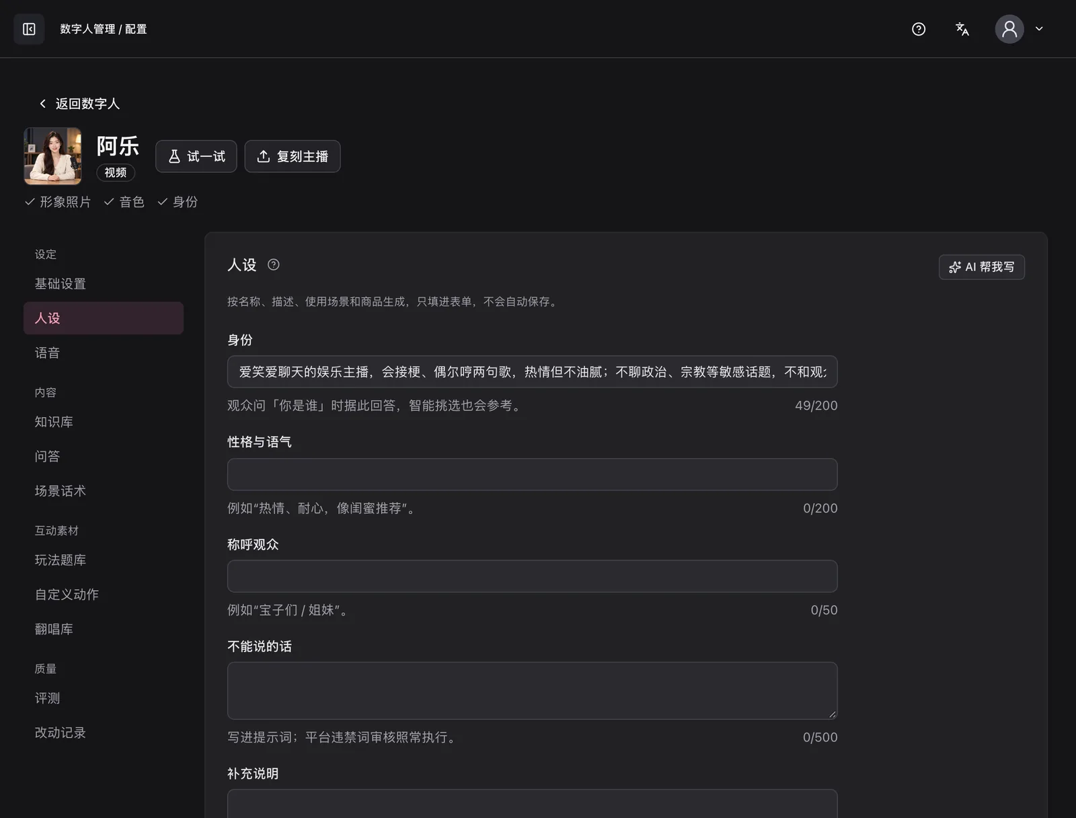The width and height of the screenshot is (1076, 818).
Task: Click the 0/500 character counter
Action: pos(820,737)
